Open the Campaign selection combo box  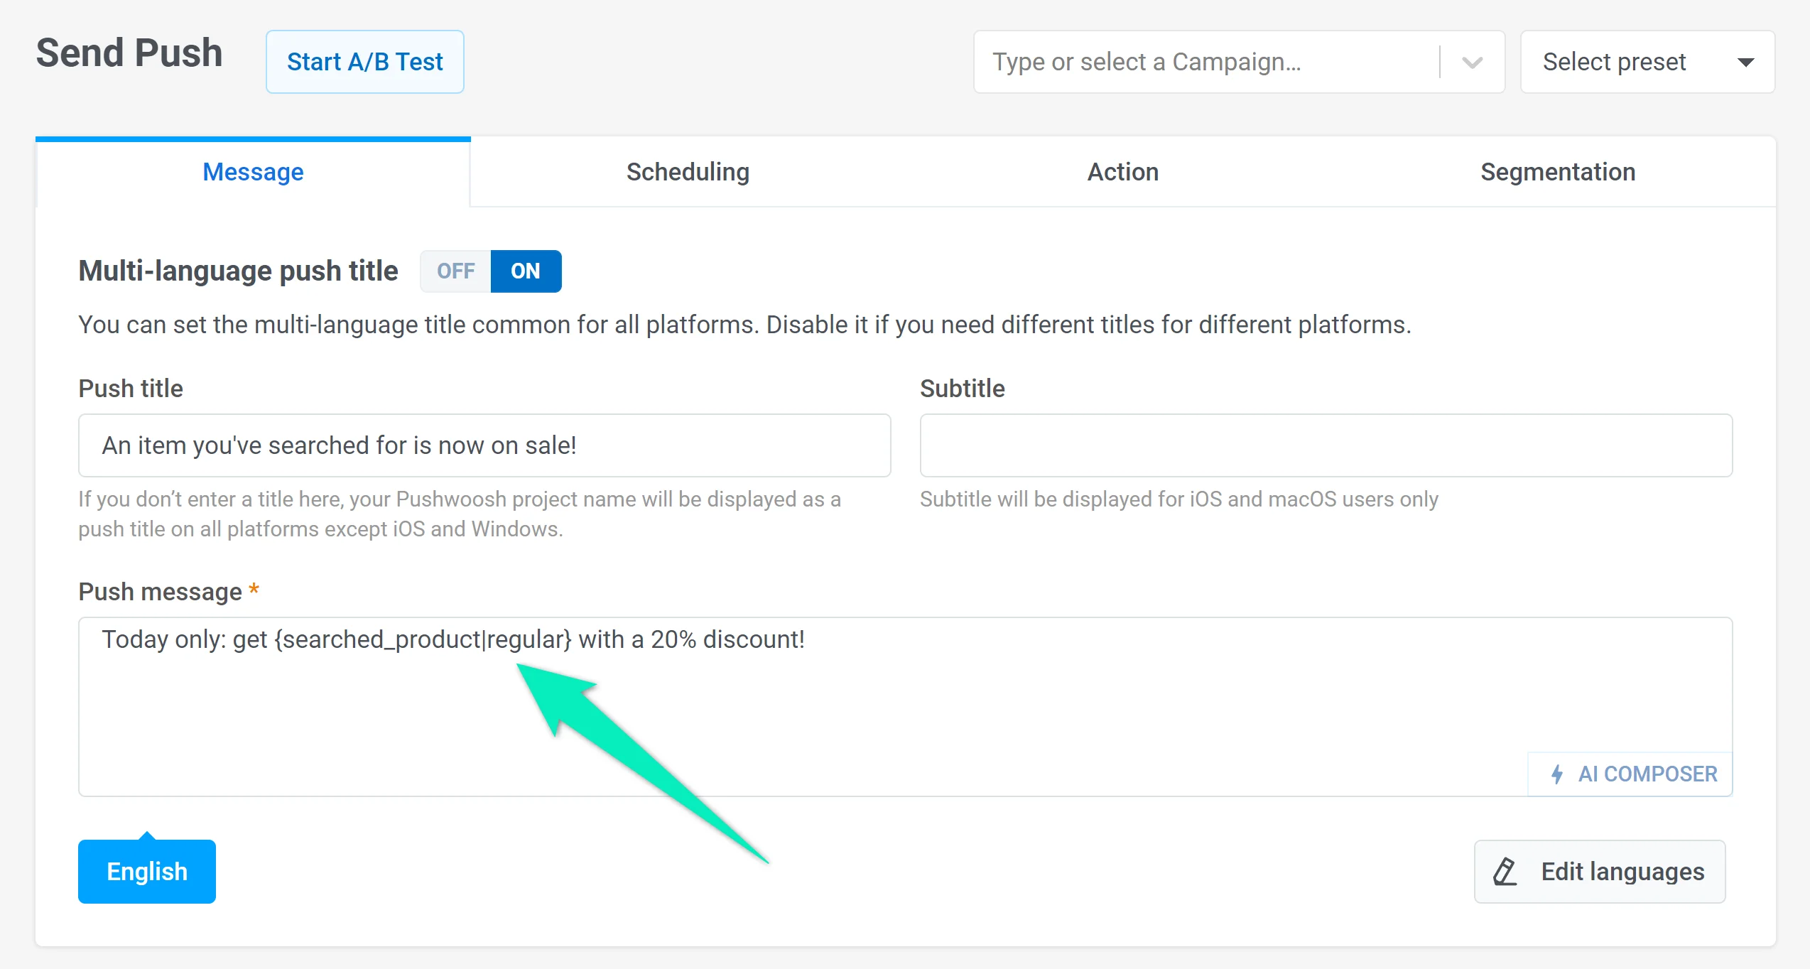[1208, 62]
